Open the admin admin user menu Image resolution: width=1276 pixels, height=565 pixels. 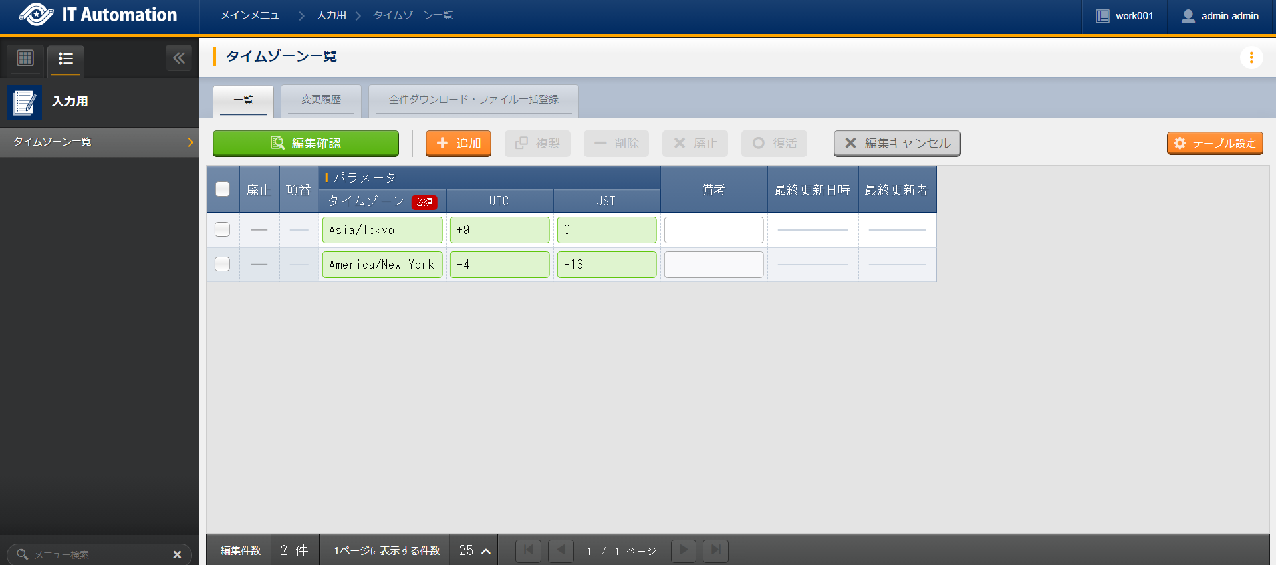point(1221,16)
